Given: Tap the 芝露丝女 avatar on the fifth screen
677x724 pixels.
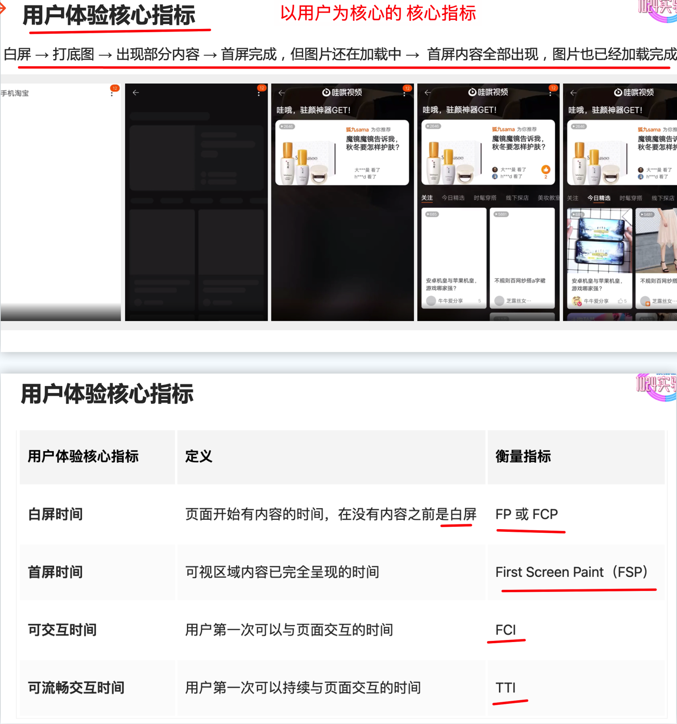Looking at the screenshot, I should coord(645,301).
